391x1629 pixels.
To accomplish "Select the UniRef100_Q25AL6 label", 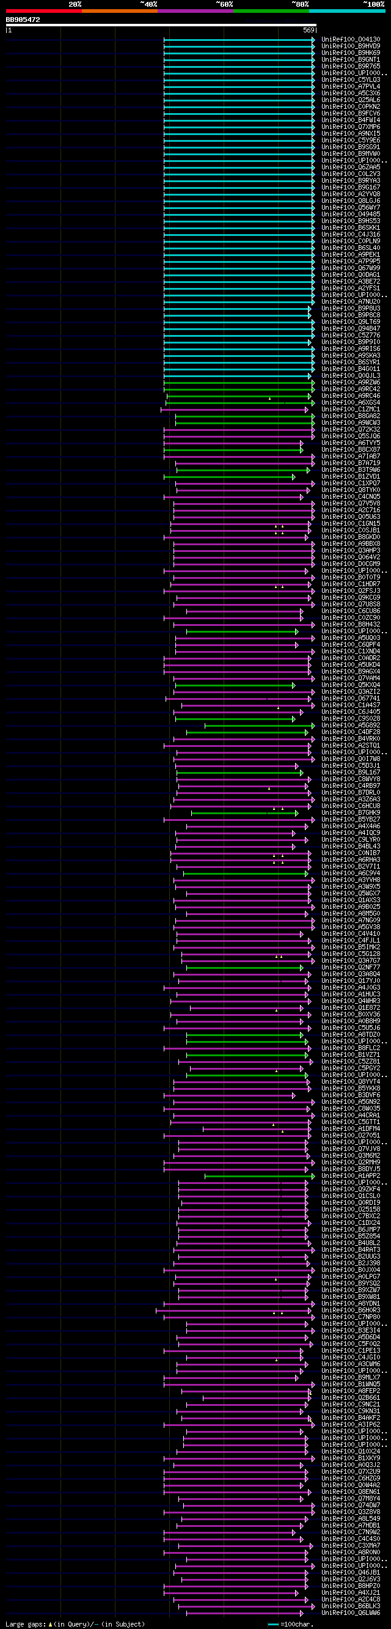I will (x=351, y=100).
